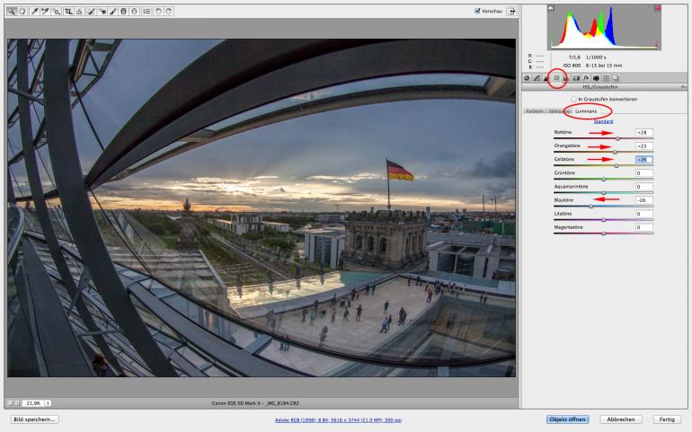Click the 'Objekt öffnen' button
The width and height of the screenshot is (692, 432).
click(568, 419)
